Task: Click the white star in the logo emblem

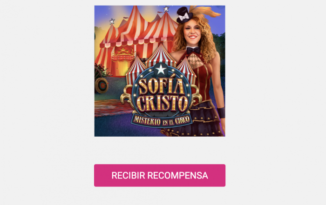Action: [161, 70]
